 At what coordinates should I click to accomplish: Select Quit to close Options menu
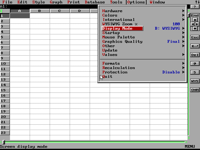click(x=107, y=77)
